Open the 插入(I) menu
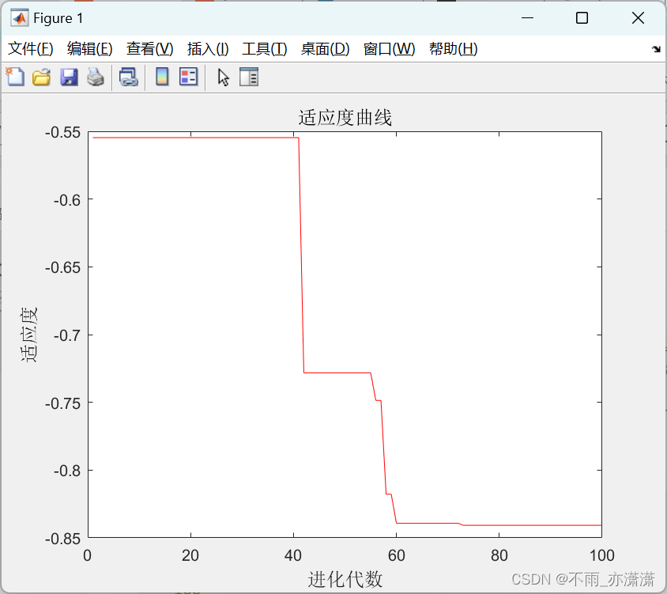The height and width of the screenshot is (594, 667). click(208, 49)
